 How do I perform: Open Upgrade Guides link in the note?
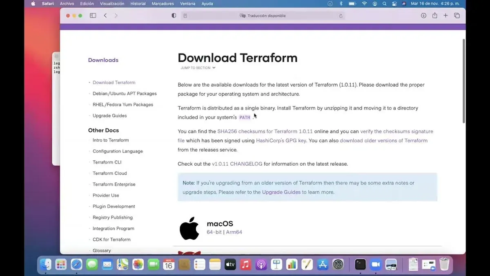pos(281,192)
